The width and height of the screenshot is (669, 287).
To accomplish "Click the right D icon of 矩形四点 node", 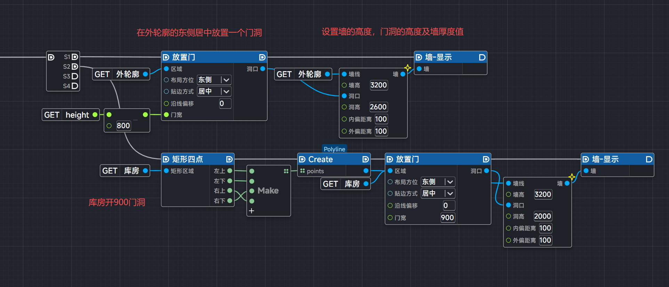I will 229,159.
